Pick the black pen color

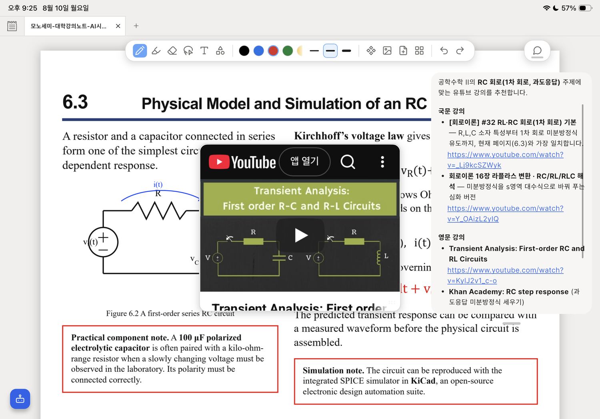(x=244, y=51)
